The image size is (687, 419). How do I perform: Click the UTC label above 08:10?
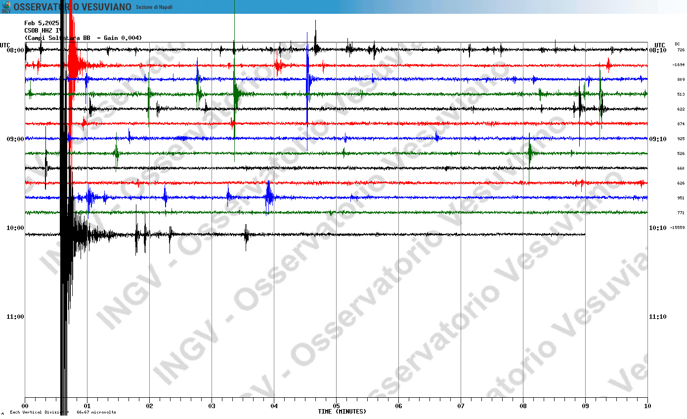pyautogui.click(x=659, y=45)
